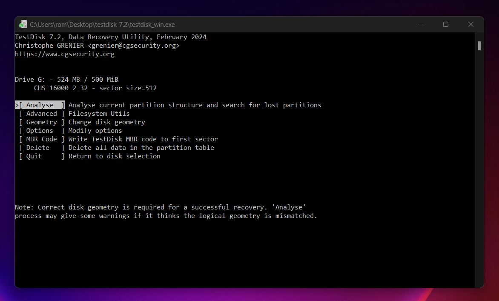499x301 pixels.
Task: Minimize the TestDisk console window
Action: click(x=421, y=25)
